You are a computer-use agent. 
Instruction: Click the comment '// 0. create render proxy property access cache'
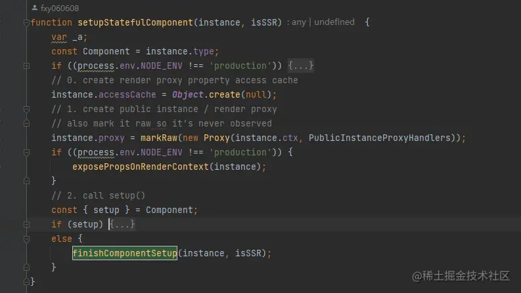[175, 80]
